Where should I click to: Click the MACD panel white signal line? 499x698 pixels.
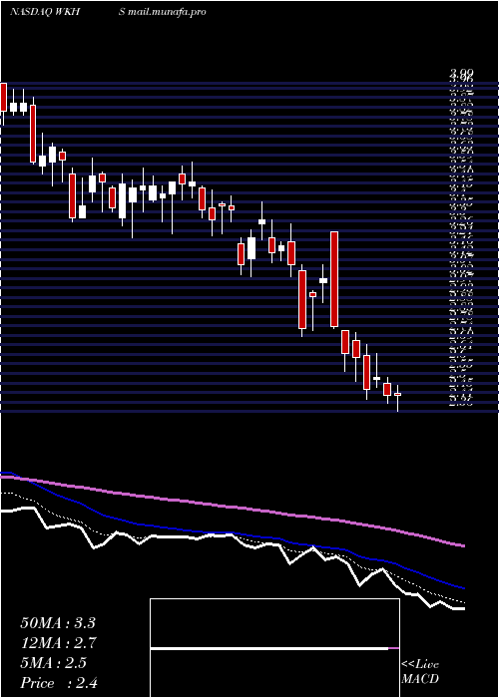pos(269,648)
